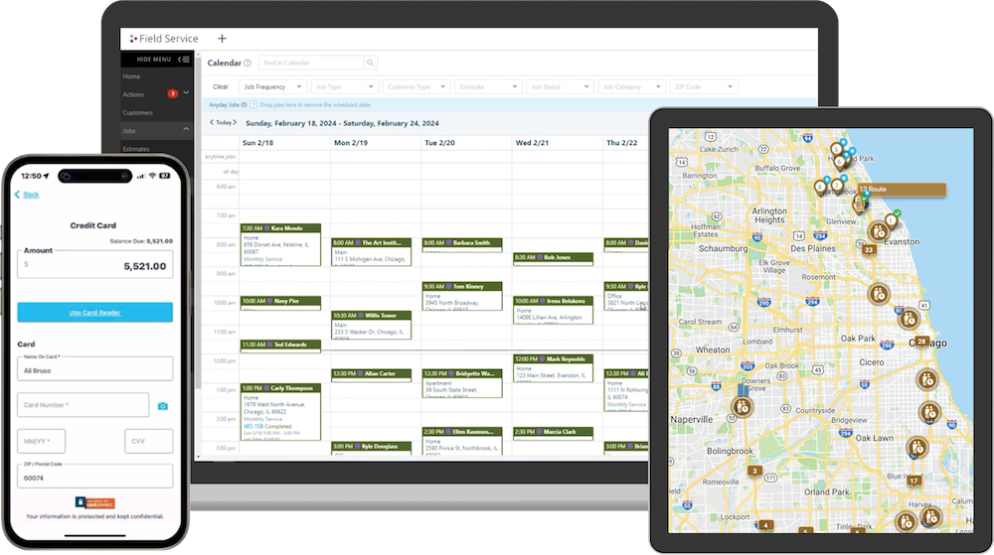Screen dimensions: 994x555
Task: Open Marcia Clark 2:30 PM job
Action: 554,433
